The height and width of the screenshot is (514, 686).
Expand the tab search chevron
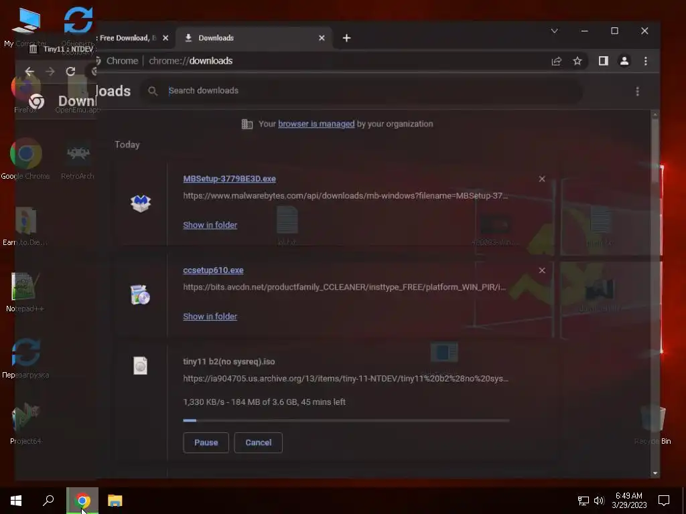pos(554,31)
